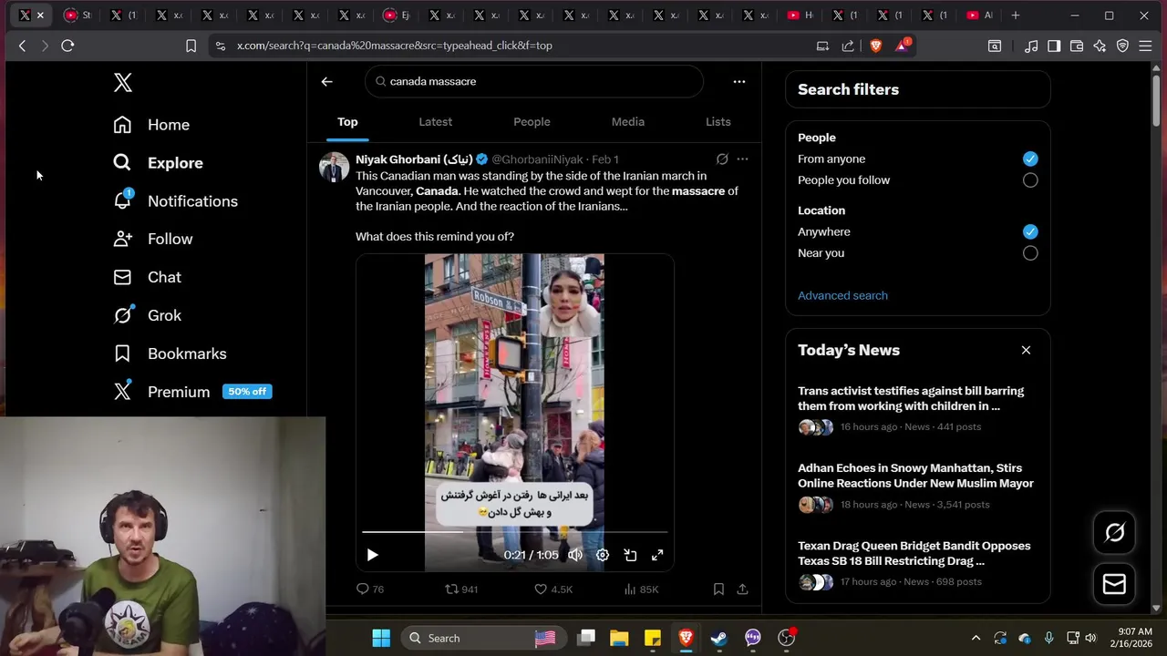This screenshot has height=656, width=1167.
Task: Open video settings gear
Action: (x=603, y=555)
